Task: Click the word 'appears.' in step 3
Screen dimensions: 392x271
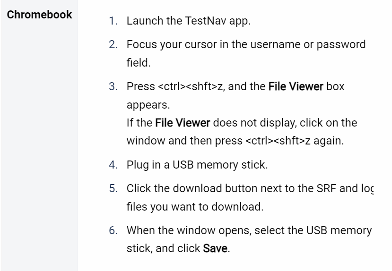Action: pos(148,105)
